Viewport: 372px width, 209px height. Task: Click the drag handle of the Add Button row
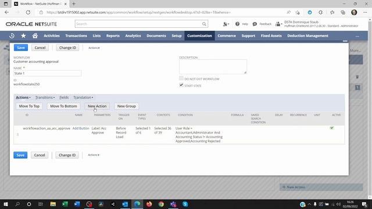(x=17, y=134)
